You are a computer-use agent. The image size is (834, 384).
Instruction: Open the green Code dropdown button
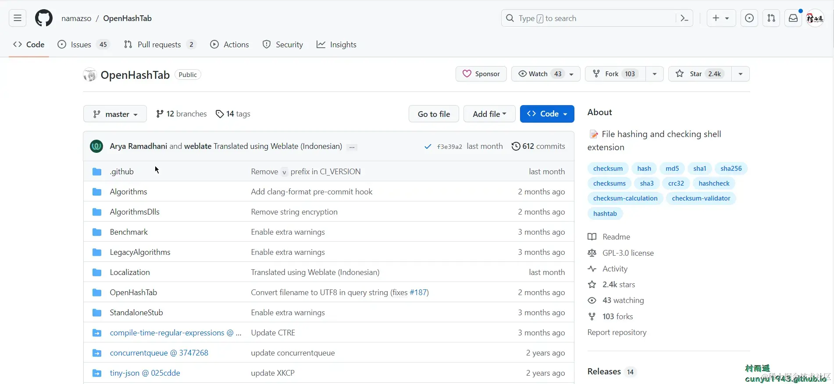(x=547, y=114)
